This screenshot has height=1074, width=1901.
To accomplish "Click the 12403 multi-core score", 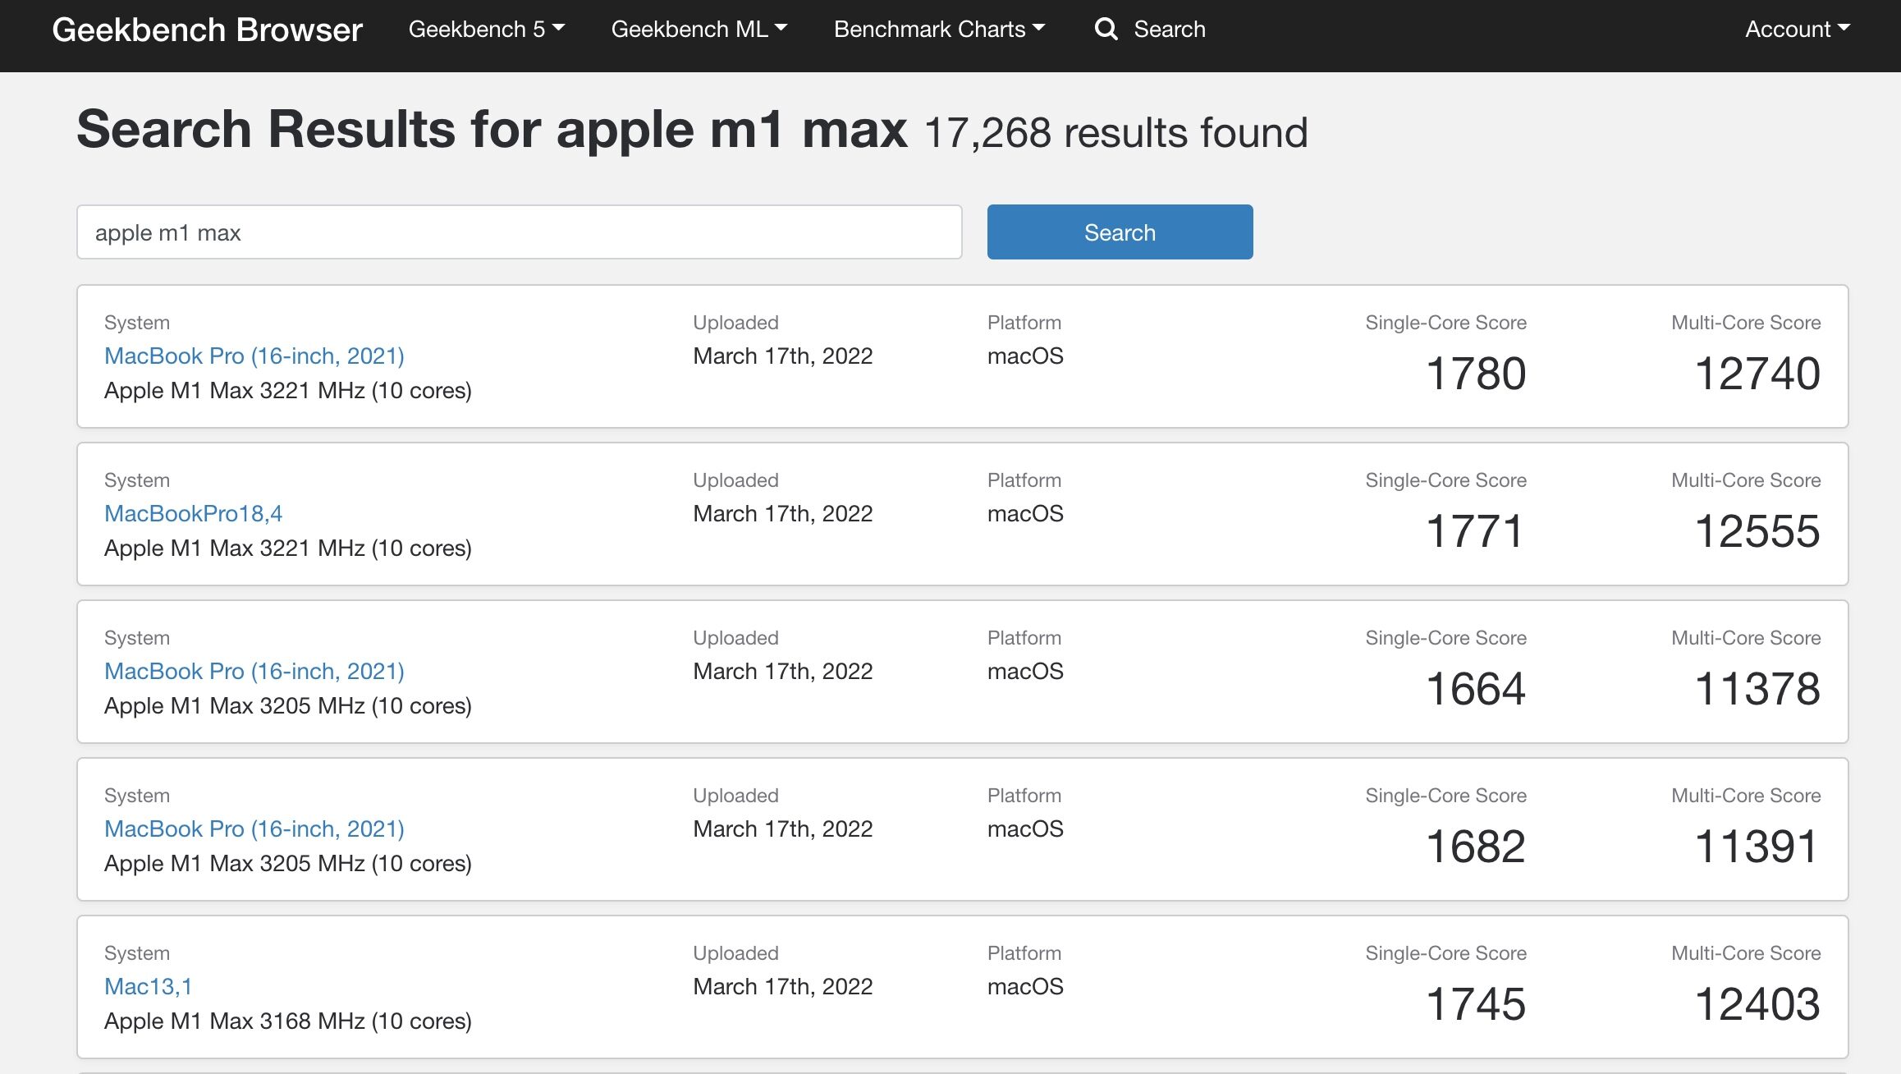I will [1757, 1004].
